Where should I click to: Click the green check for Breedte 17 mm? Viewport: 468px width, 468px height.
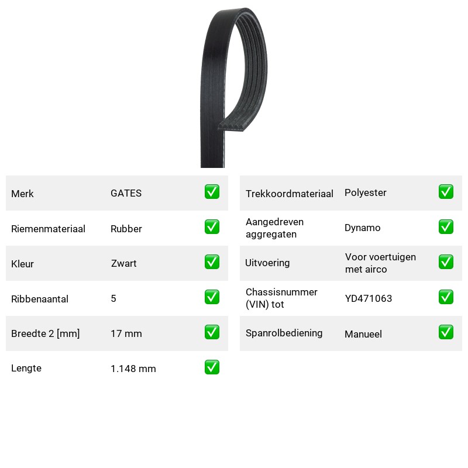pyautogui.click(x=212, y=332)
